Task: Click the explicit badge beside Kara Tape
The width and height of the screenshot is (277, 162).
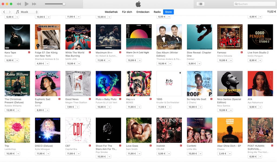Action: coord(29,52)
